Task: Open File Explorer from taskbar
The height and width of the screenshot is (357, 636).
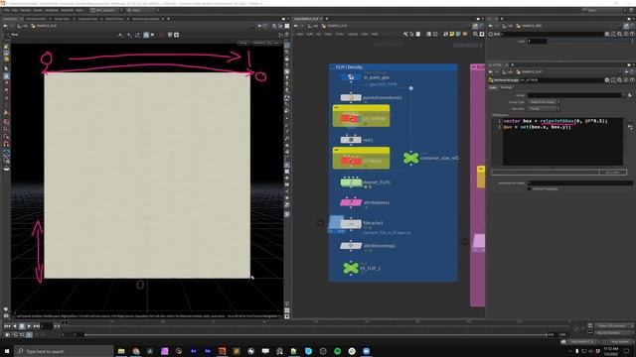Action: 121,351
